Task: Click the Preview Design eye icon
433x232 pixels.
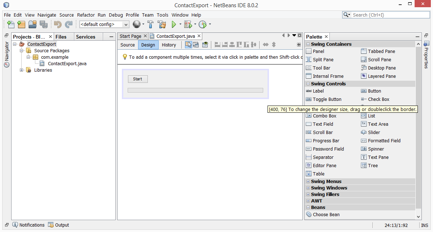Action: [x=205, y=45]
